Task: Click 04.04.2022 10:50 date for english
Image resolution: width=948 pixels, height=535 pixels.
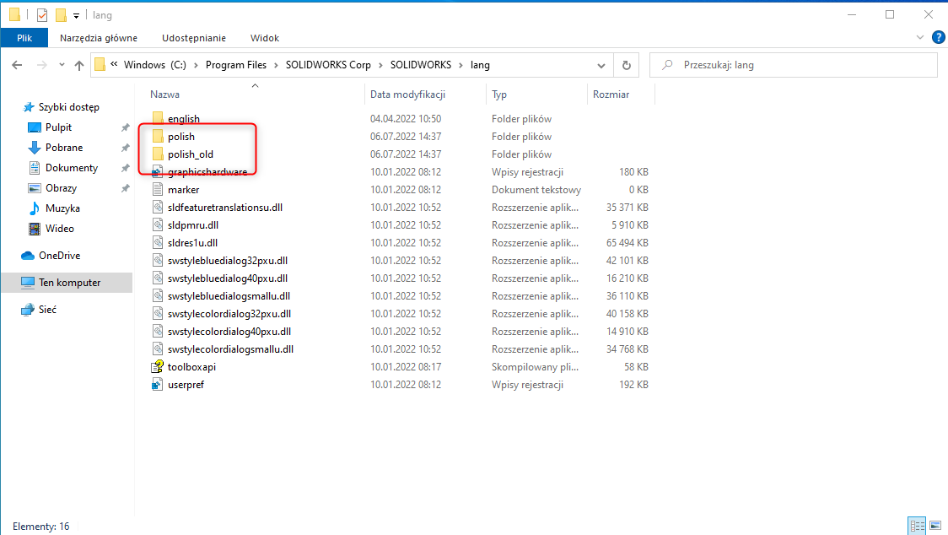Action: tap(406, 119)
